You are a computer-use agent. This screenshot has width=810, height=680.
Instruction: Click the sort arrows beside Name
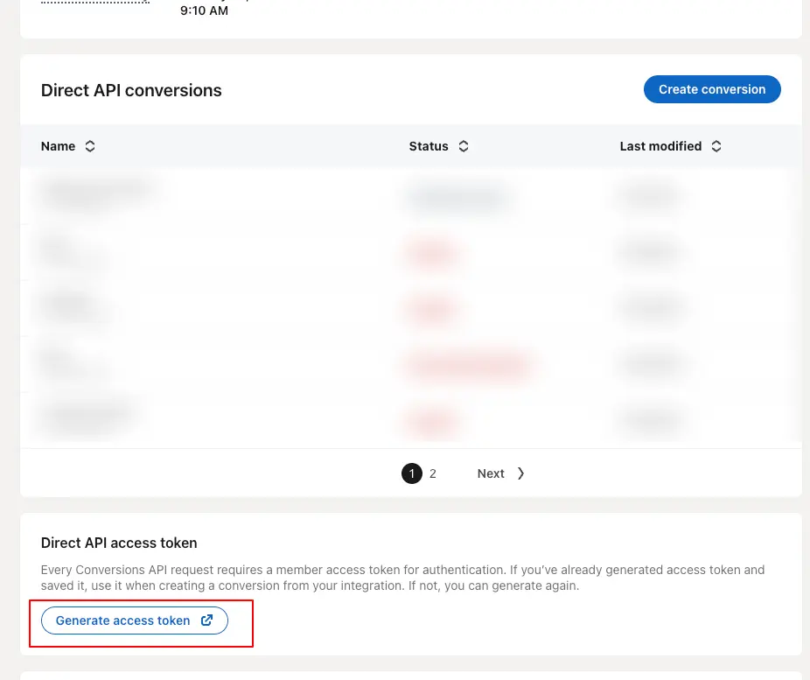(90, 146)
